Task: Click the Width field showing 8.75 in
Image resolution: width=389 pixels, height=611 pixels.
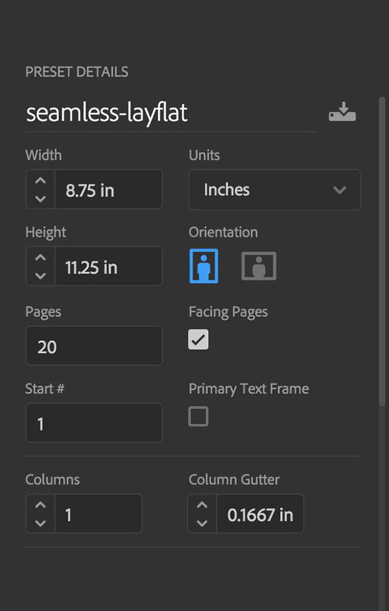Action: [108, 189]
